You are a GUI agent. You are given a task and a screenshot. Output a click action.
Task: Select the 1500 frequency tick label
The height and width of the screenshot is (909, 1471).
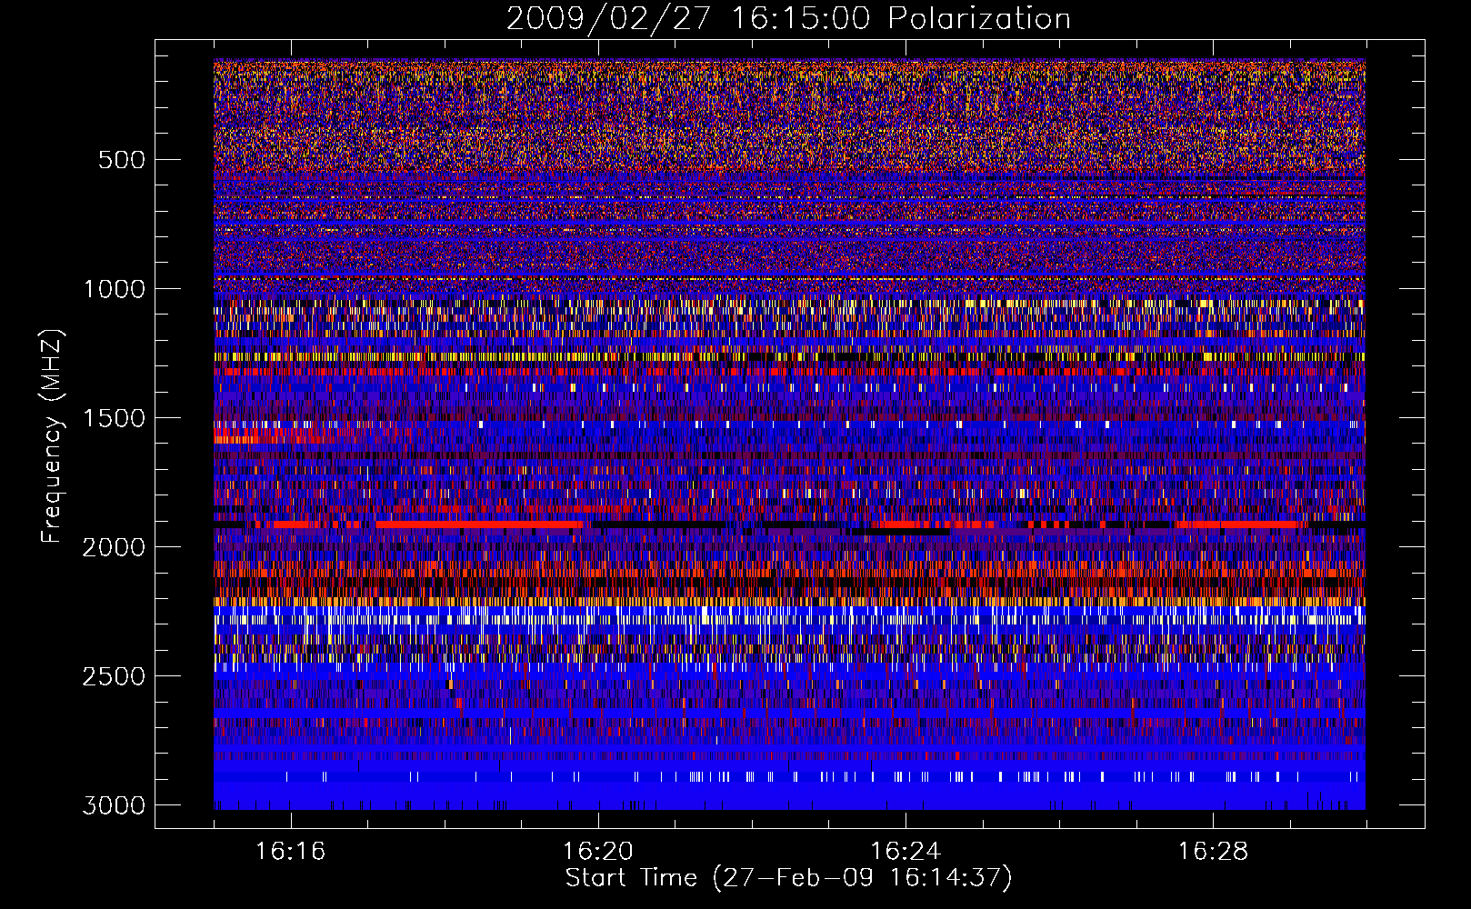[x=114, y=418]
